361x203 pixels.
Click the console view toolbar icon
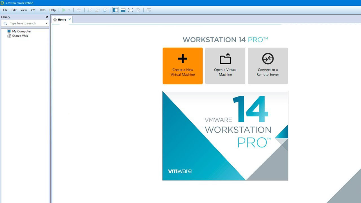pos(149,10)
